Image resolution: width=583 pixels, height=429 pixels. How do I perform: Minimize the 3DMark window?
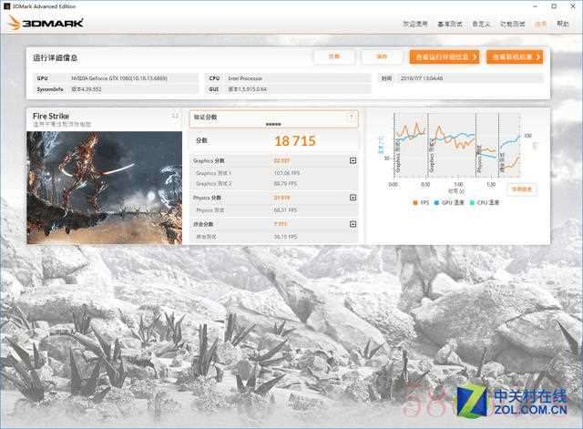tap(535, 6)
